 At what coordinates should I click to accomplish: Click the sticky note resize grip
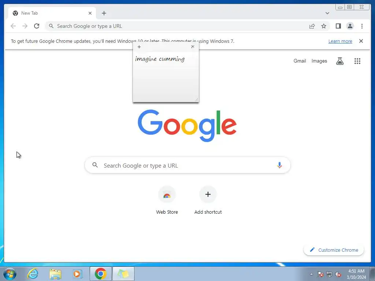pyautogui.click(x=196, y=100)
